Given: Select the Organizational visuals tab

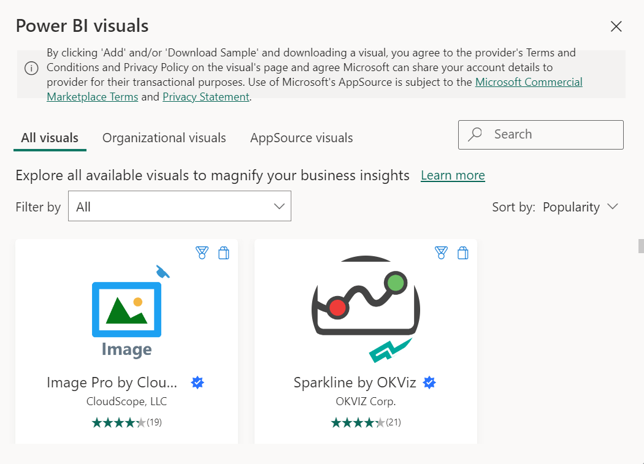Looking at the screenshot, I should click(x=164, y=138).
